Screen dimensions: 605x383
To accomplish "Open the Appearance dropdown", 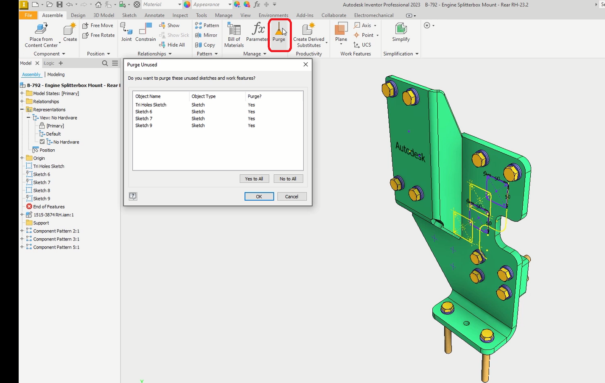I will tap(230, 5).
